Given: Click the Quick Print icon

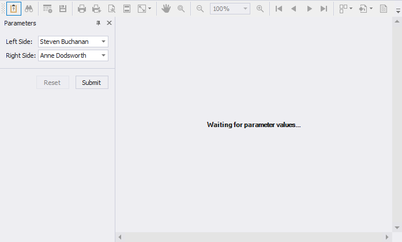Looking at the screenshot, I should pos(97,9).
